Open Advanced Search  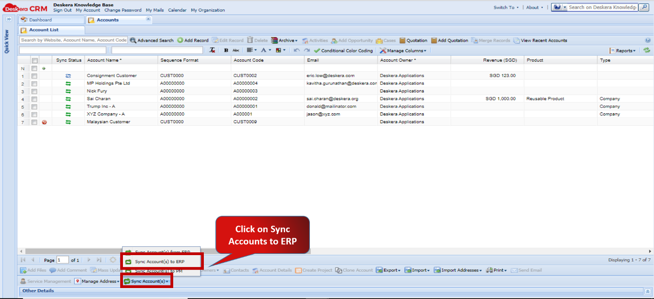coord(152,40)
